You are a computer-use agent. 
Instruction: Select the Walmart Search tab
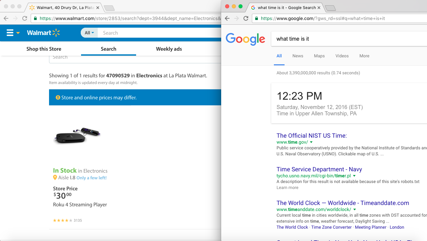(x=108, y=49)
